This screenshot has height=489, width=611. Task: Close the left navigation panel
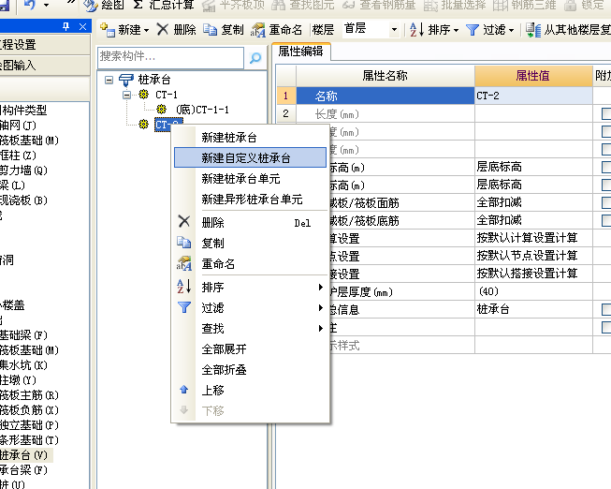pos(82,26)
